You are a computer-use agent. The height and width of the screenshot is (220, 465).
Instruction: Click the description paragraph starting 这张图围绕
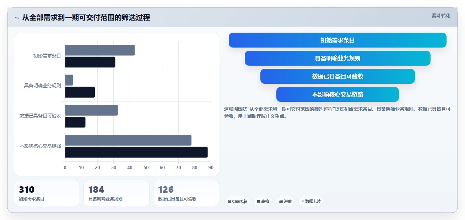pyautogui.click(x=337, y=112)
